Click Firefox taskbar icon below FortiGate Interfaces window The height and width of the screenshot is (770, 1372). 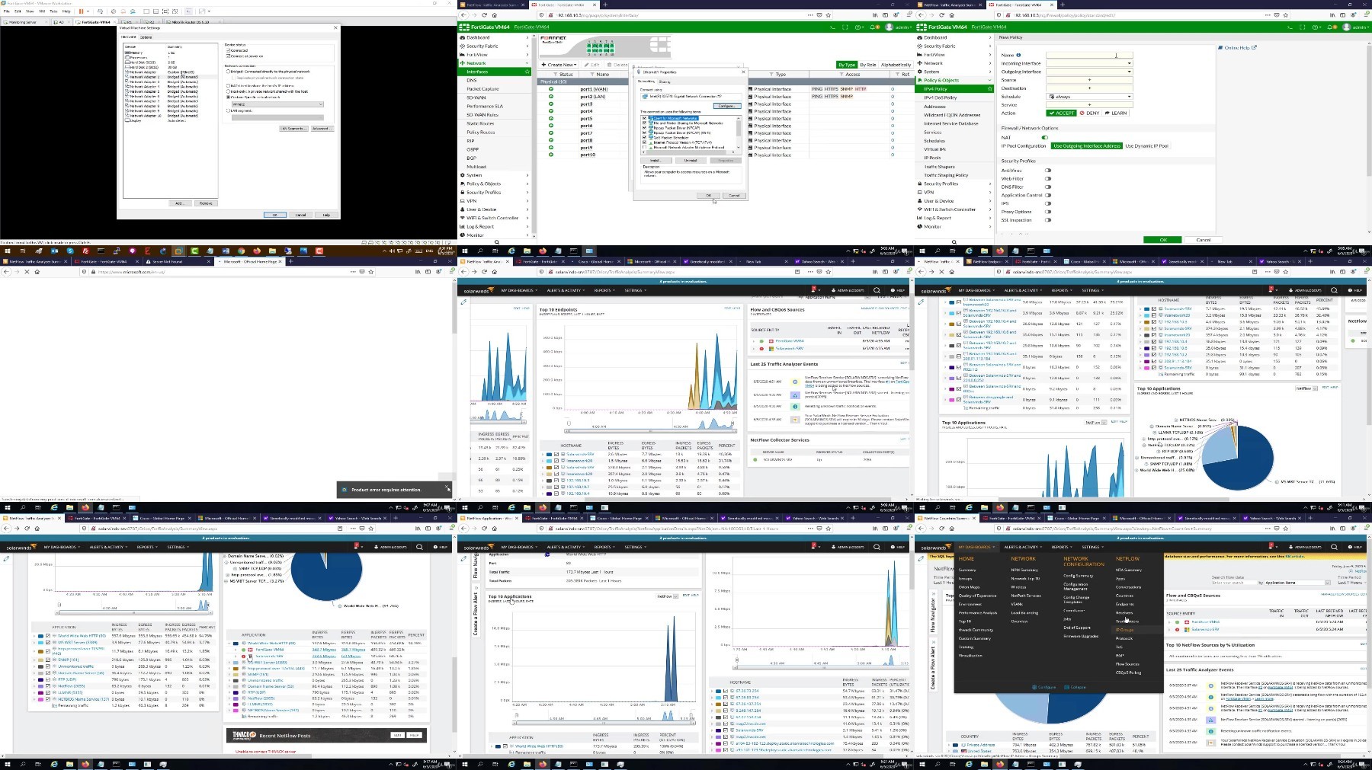[543, 251]
